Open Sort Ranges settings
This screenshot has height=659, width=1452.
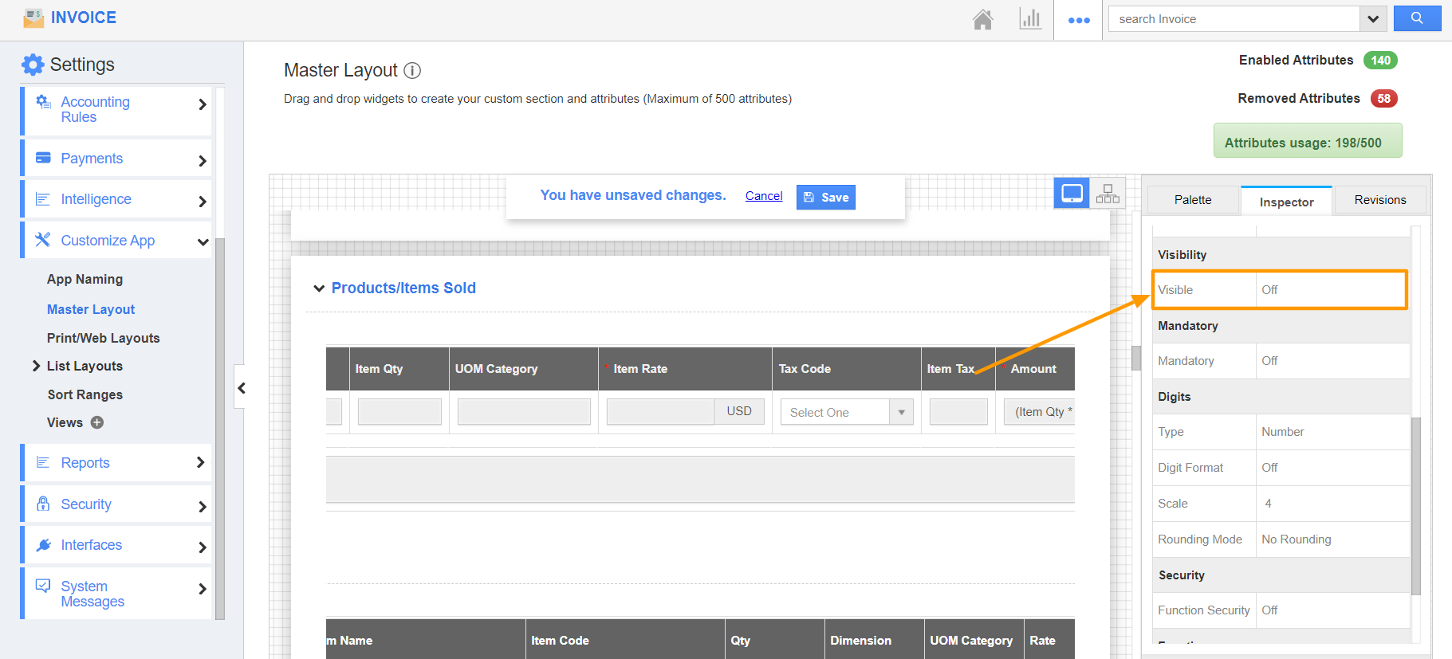(x=85, y=394)
